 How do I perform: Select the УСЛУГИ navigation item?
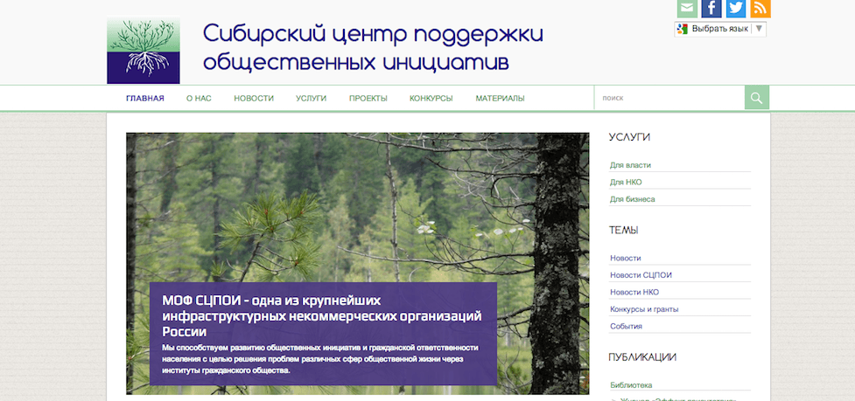pyautogui.click(x=311, y=99)
